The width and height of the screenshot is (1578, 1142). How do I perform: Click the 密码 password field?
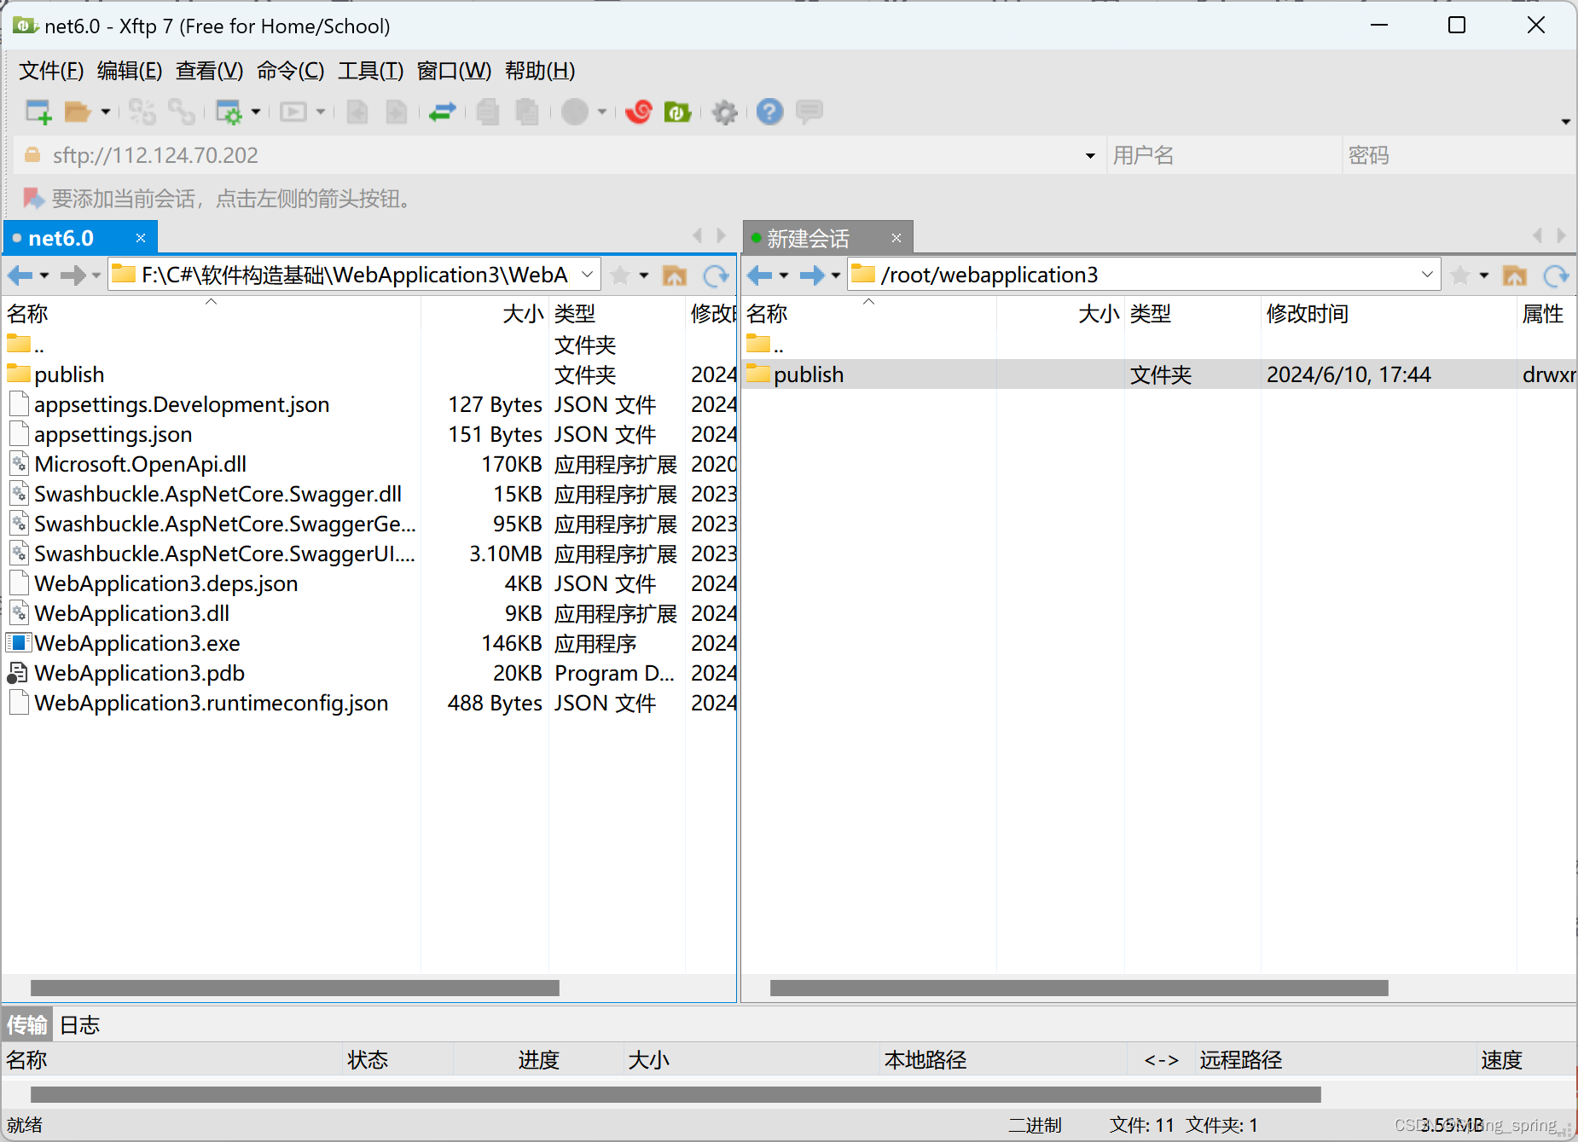pyautogui.click(x=1459, y=155)
